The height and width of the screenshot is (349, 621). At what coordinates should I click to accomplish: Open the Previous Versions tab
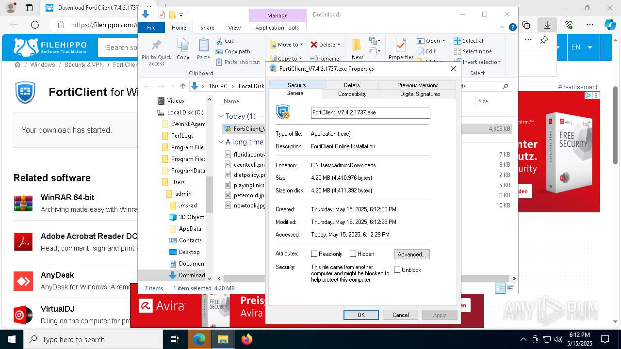pyautogui.click(x=417, y=85)
